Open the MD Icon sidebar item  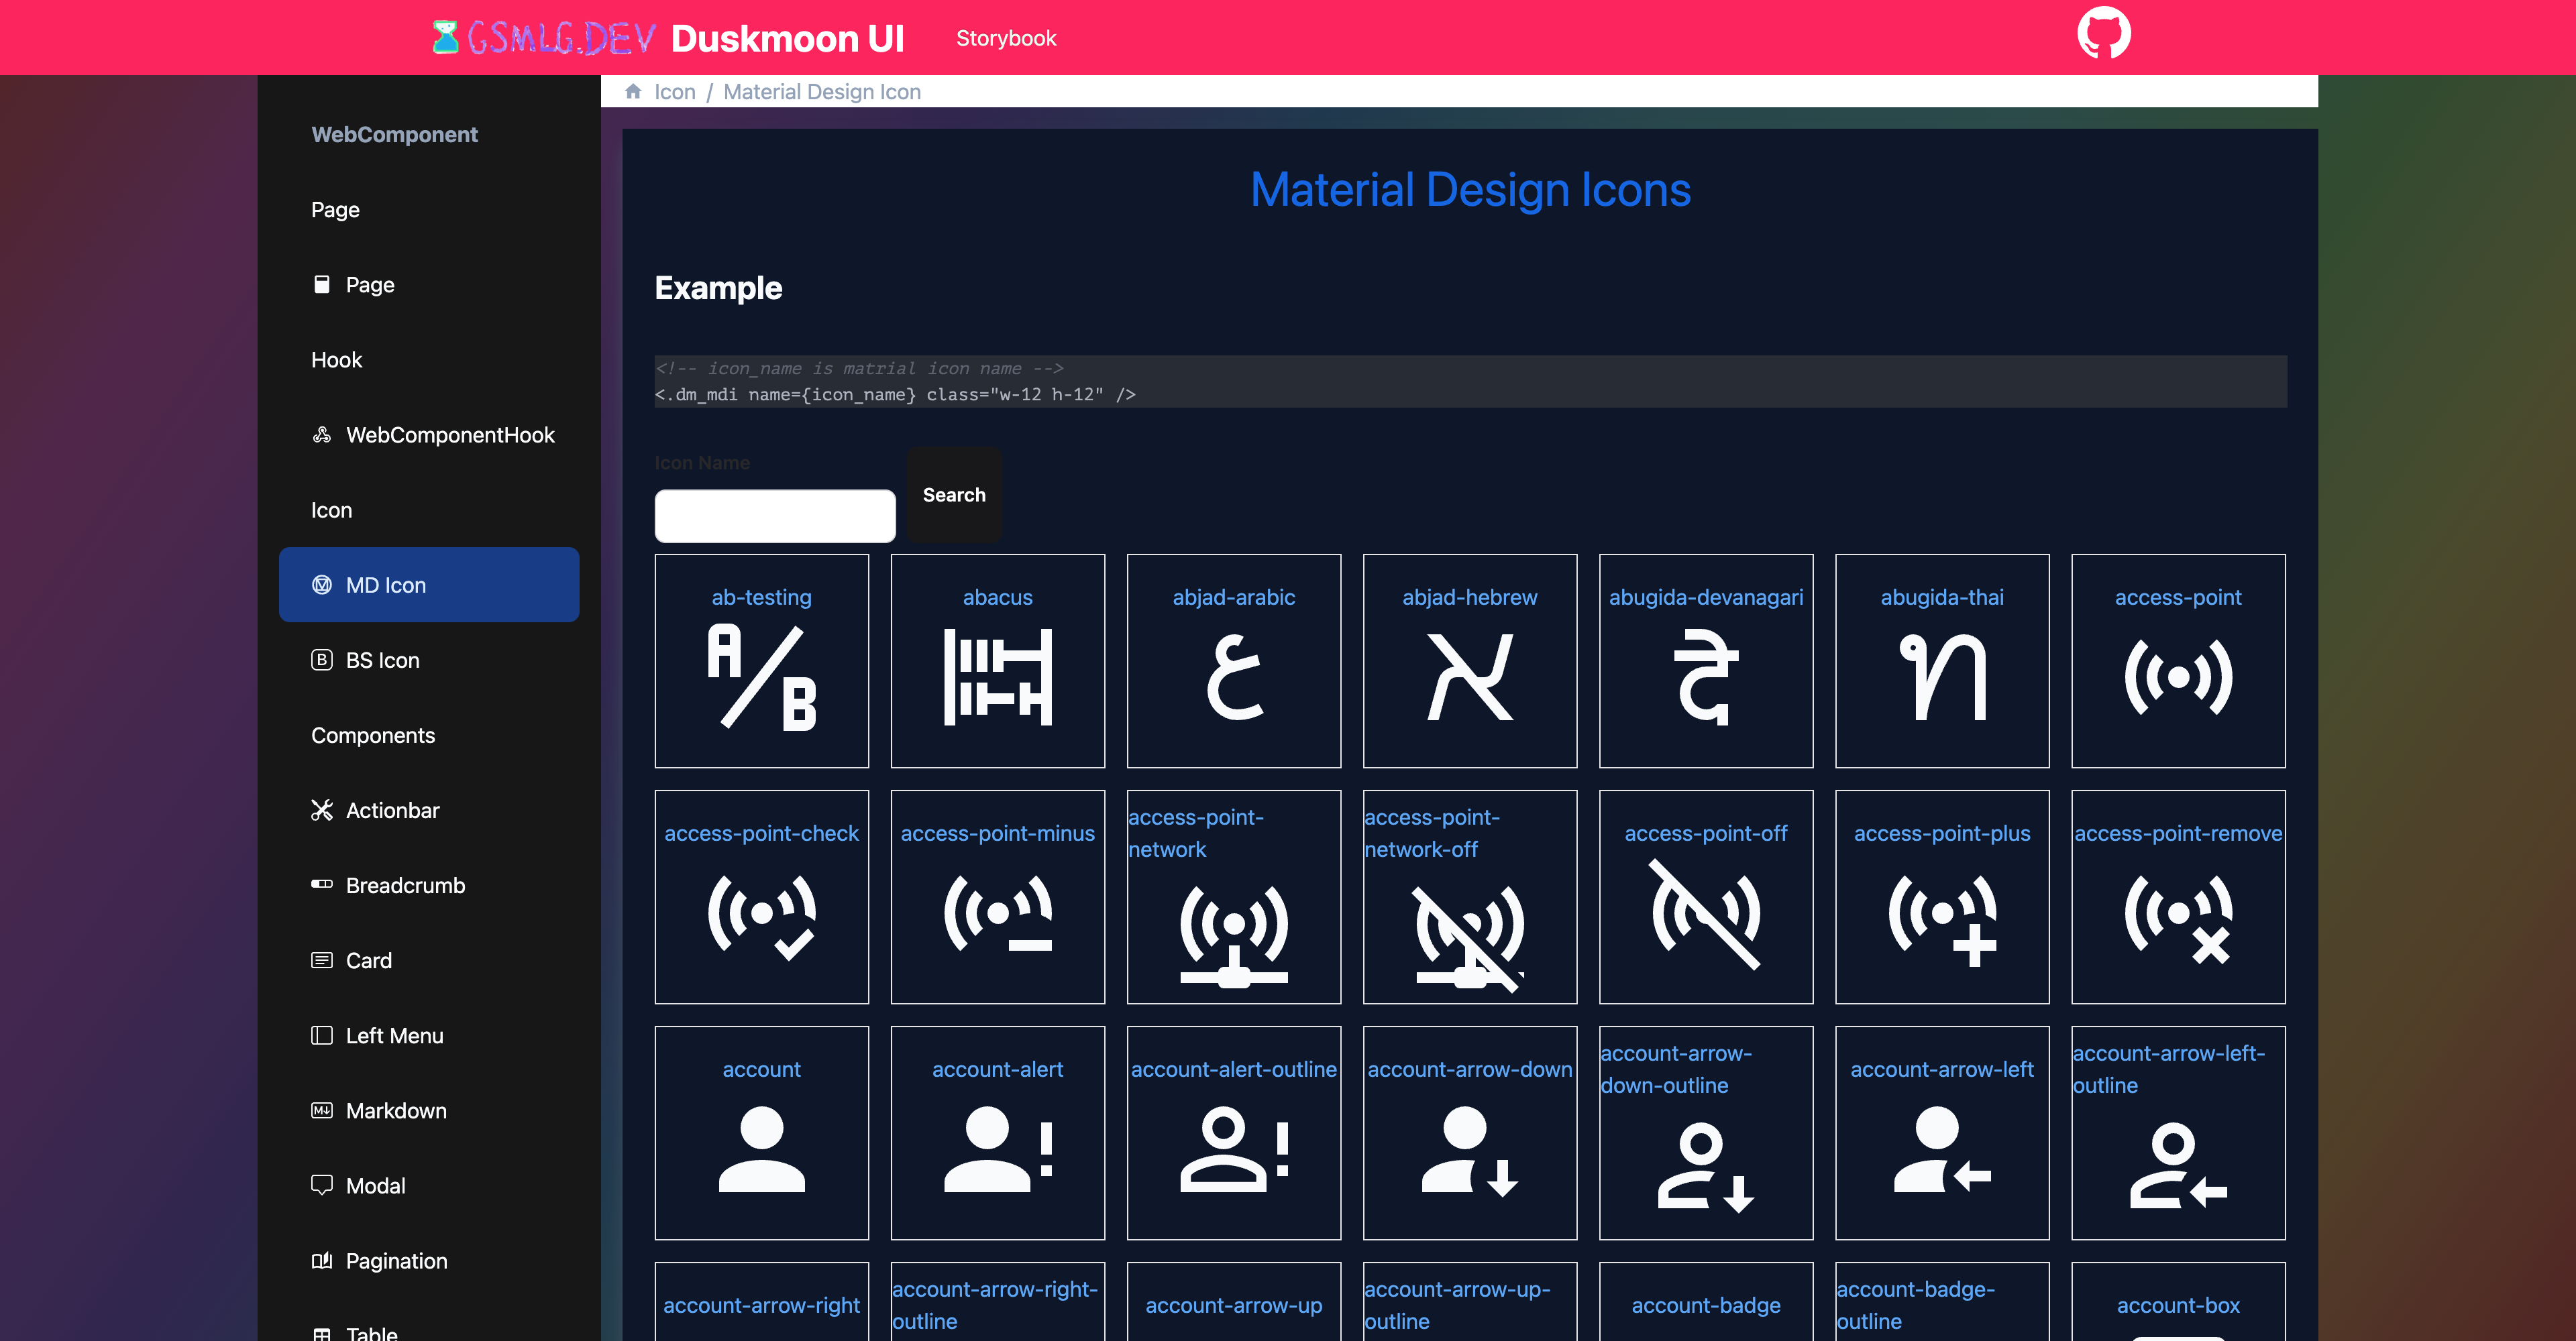coord(429,585)
